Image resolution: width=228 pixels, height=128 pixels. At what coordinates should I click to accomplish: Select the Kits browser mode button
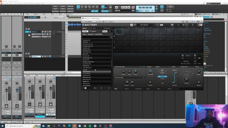tap(85, 31)
